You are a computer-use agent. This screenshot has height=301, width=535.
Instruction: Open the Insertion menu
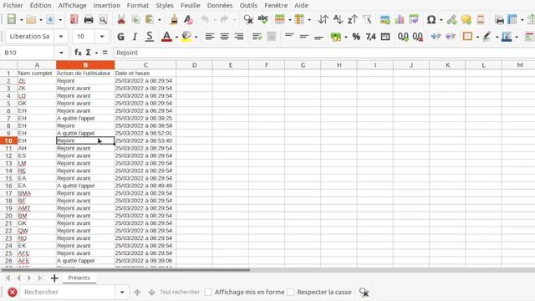(x=106, y=6)
